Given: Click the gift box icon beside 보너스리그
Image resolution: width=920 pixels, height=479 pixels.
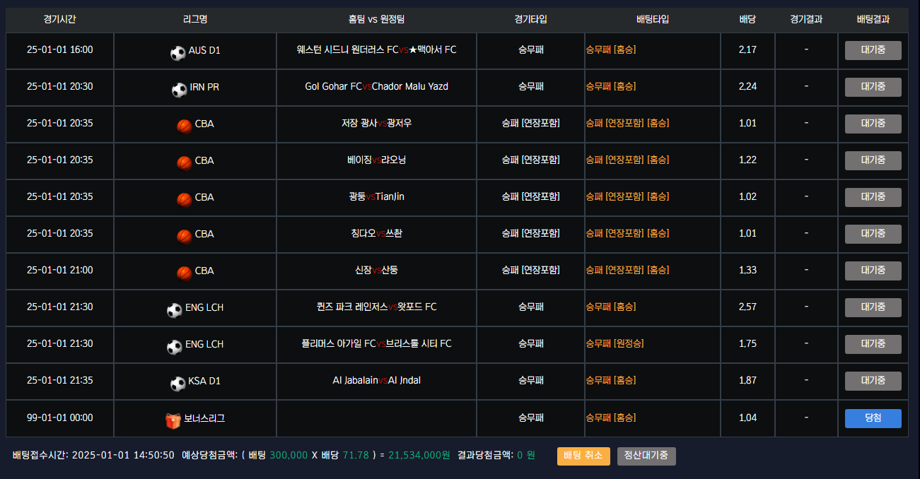Looking at the screenshot, I should (x=173, y=420).
